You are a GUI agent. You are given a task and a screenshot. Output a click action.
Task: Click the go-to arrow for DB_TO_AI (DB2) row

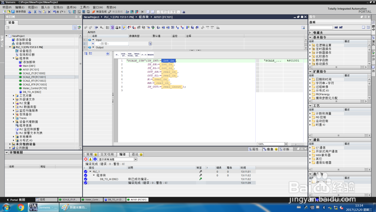click(200, 179)
